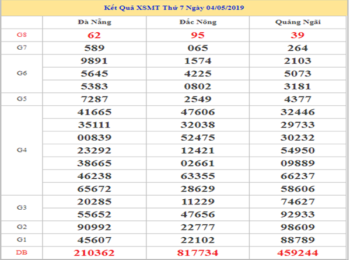Click the red G8 number 62
350x260 pixels.
click(94, 35)
